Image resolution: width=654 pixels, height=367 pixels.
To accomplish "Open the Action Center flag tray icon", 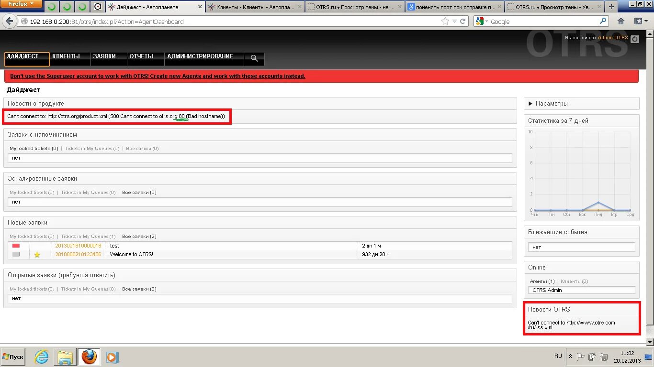I will [x=580, y=356].
